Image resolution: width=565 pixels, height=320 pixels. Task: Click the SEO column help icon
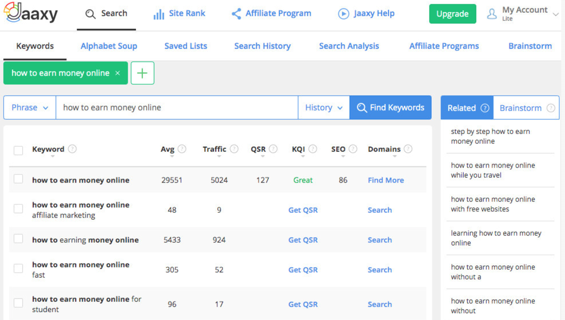[x=353, y=149]
